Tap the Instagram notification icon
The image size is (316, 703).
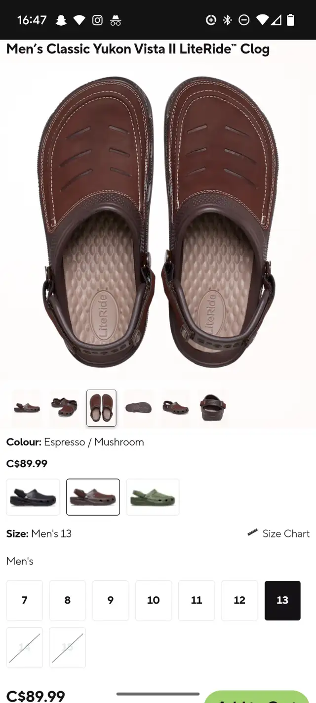click(x=98, y=20)
